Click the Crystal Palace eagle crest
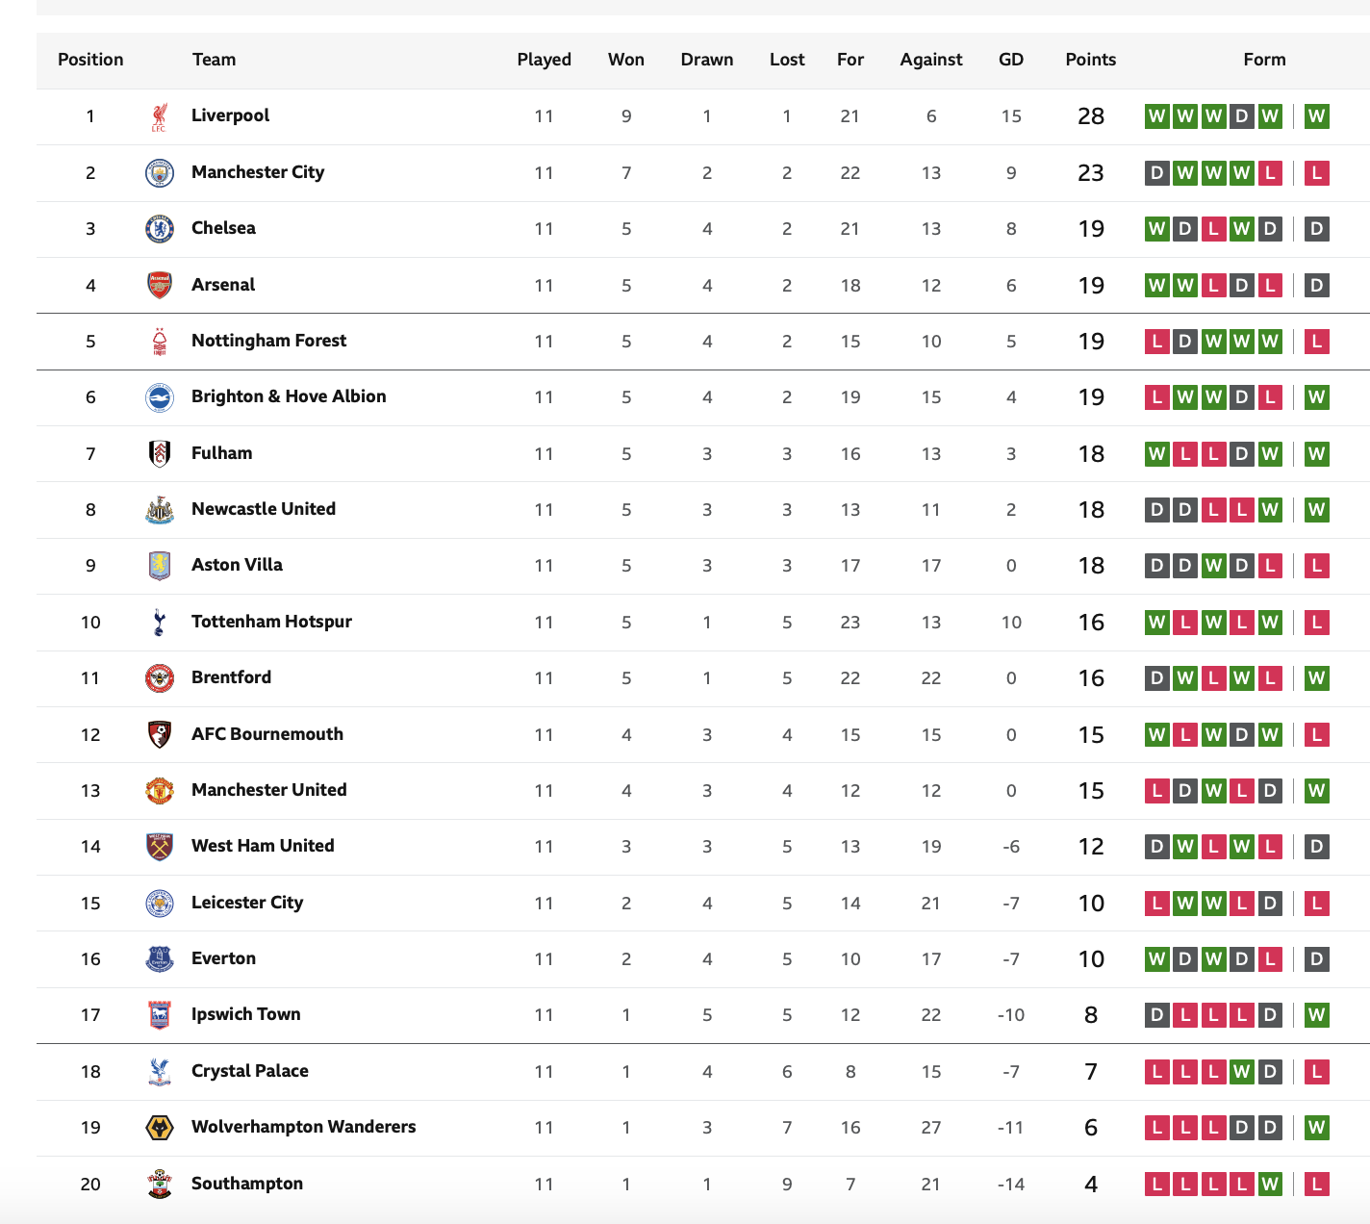Viewport: 1370px width, 1224px height. pyautogui.click(x=159, y=1071)
